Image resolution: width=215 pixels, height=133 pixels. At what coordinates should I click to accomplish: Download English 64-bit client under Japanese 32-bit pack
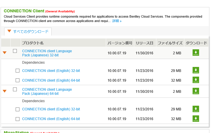tap(196, 80)
